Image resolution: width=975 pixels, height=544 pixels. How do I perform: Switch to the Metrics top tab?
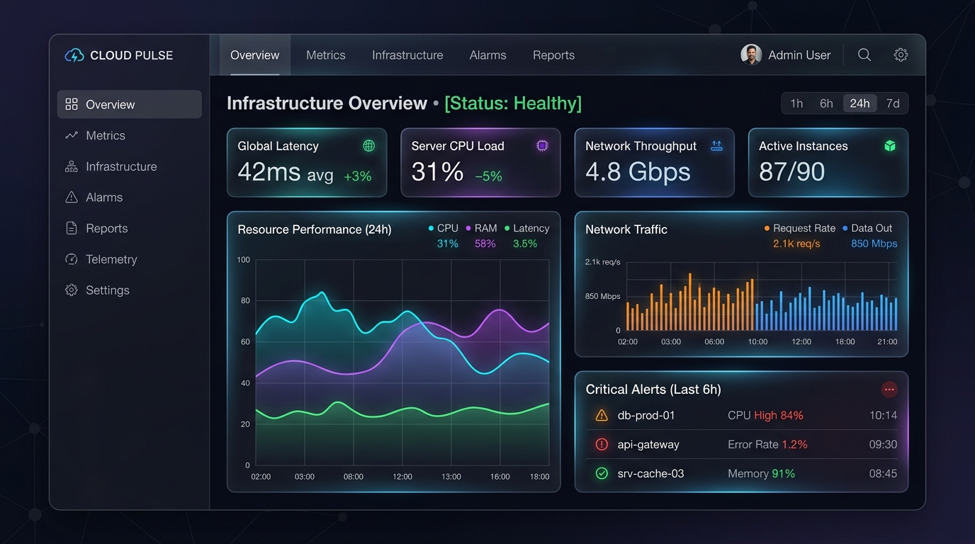(326, 55)
